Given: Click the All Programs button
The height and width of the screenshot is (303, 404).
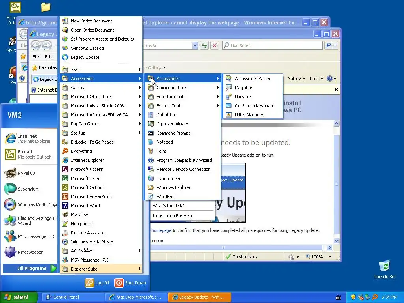Looking at the screenshot, I should (30, 268).
